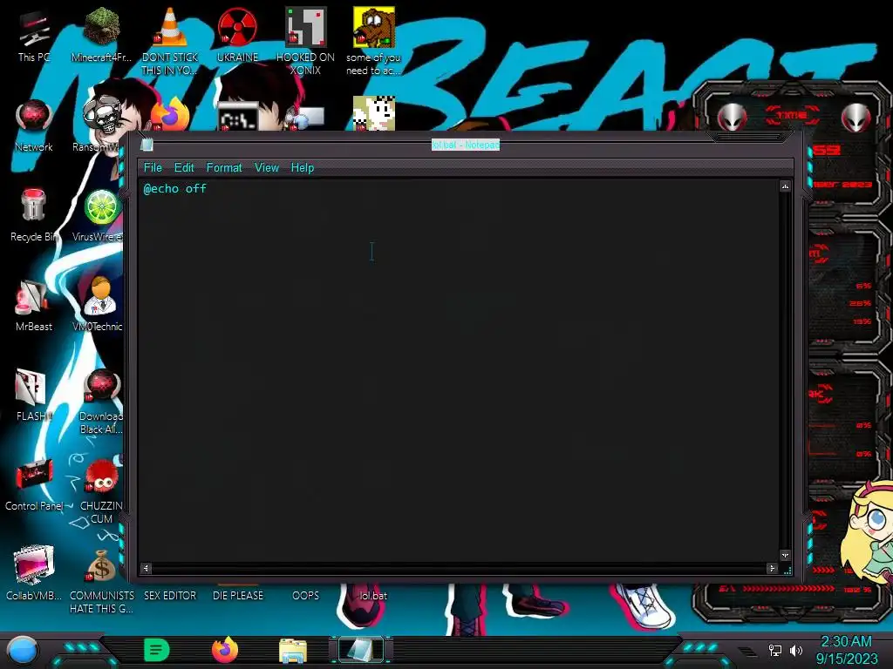Open the Help menu in Notepad
Viewport: 893px width, 669px height.
303,168
